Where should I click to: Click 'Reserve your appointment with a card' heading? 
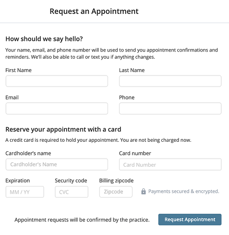pyautogui.click(x=63, y=129)
